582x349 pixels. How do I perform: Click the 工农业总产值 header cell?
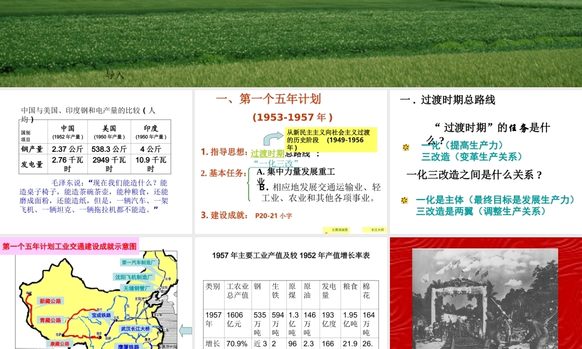(238, 295)
